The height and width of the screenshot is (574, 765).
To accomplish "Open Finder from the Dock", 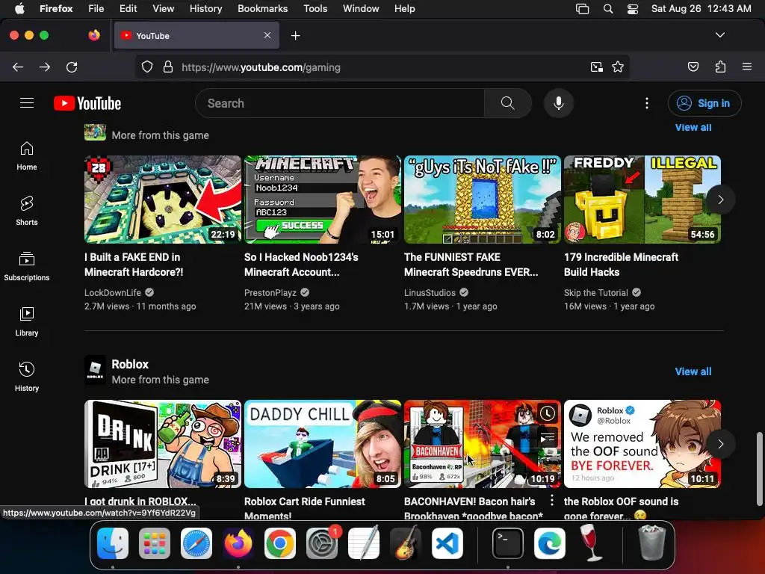I will (113, 543).
